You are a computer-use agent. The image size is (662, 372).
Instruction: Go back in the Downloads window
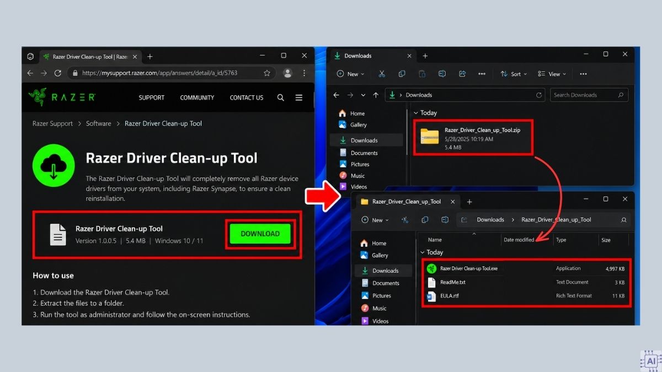[336, 95]
